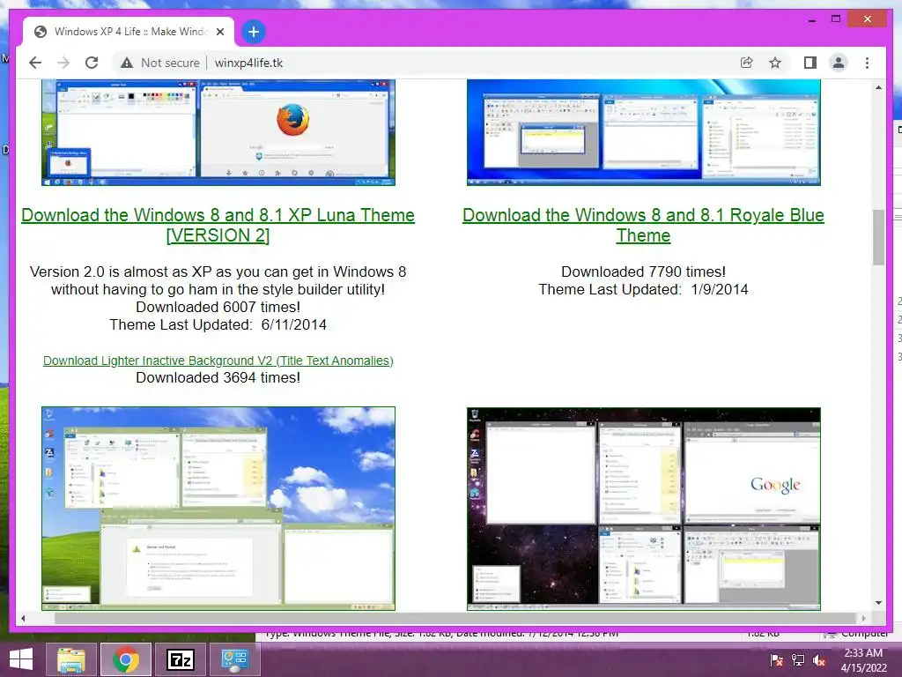
Task: Open the Control Panel taskbar icon
Action: (234, 659)
